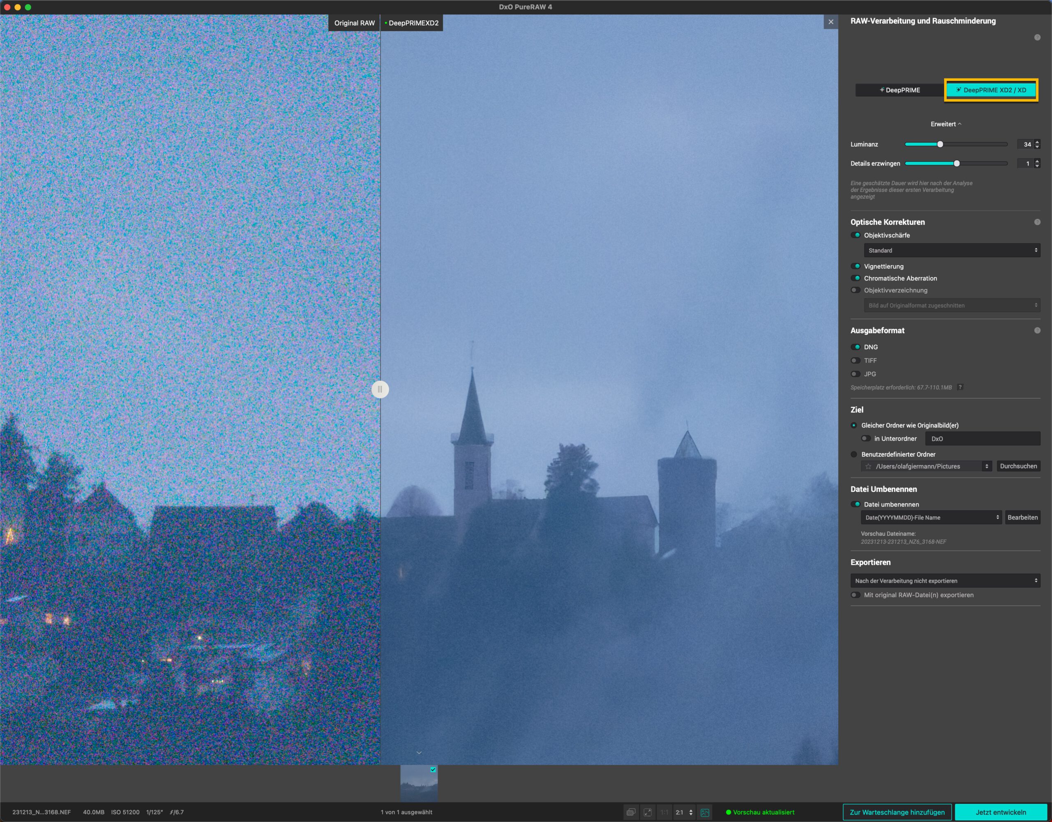Toggle Chromatische Aberration correction

coord(856,278)
